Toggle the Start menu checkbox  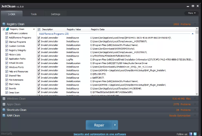[x=7, y=84]
